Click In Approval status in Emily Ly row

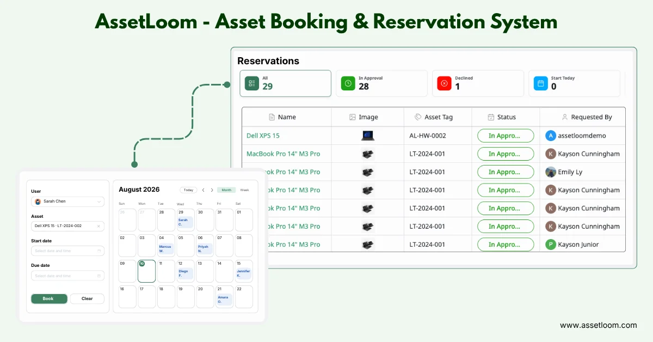(x=506, y=172)
